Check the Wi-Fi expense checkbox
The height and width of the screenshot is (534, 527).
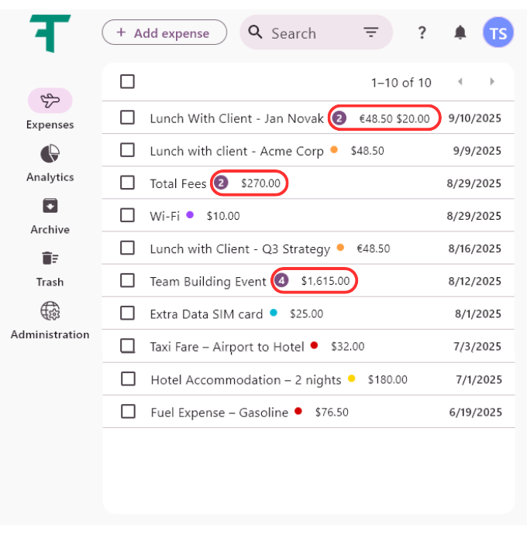(x=127, y=216)
